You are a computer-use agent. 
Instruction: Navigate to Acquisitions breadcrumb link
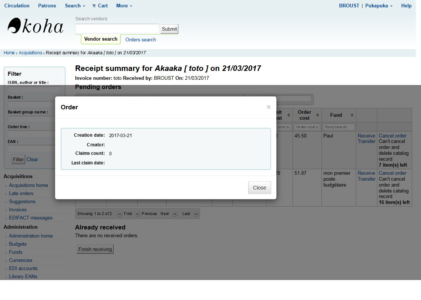30,53
